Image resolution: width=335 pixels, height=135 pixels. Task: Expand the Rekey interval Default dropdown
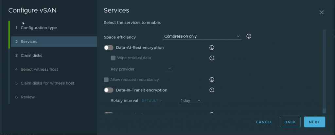pyautogui.click(x=152, y=101)
